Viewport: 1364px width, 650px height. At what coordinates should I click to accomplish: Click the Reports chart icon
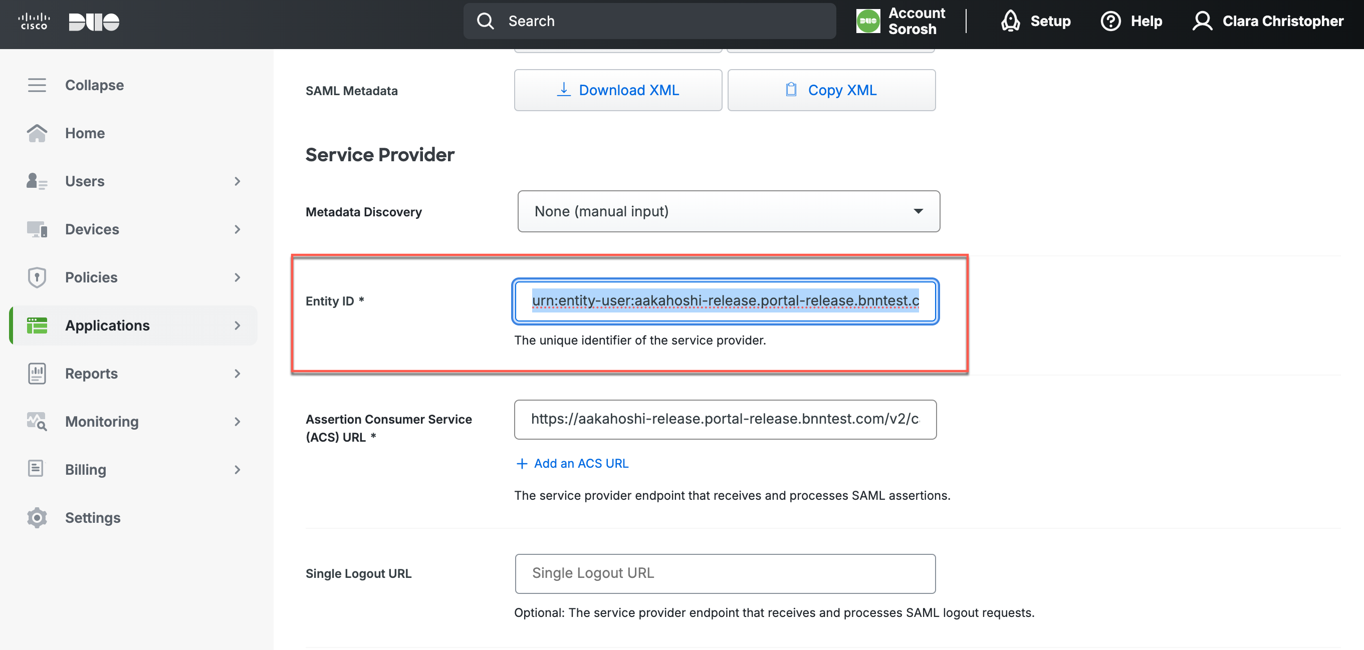pyautogui.click(x=37, y=373)
